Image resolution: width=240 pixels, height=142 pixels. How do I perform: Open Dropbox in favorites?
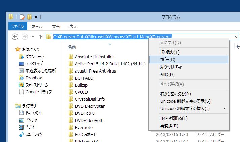click(x=34, y=78)
